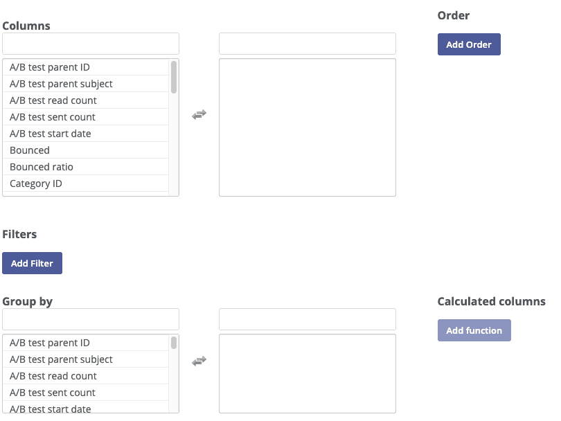The width and height of the screenshot is (561, 421).
Task: Click the Group by swap arrows icon
Action: (199, 361)
